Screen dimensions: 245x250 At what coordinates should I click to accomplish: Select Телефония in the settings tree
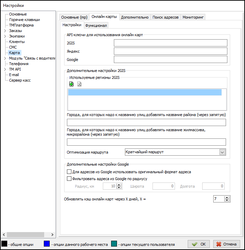[19, 64]
